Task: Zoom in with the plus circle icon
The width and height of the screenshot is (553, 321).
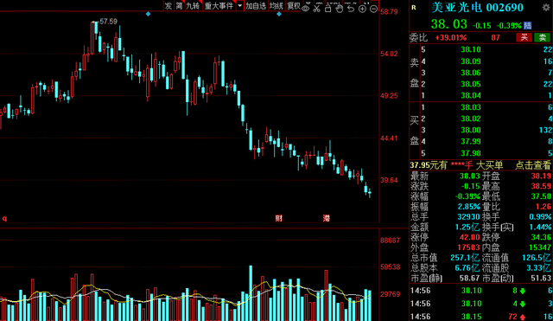Action: click(362, 9)
